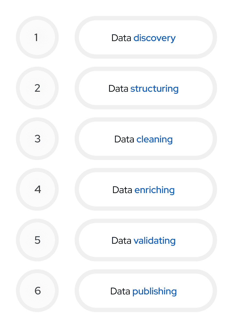
Task: Select step 5 circle badge
Action: pos(37,240)
